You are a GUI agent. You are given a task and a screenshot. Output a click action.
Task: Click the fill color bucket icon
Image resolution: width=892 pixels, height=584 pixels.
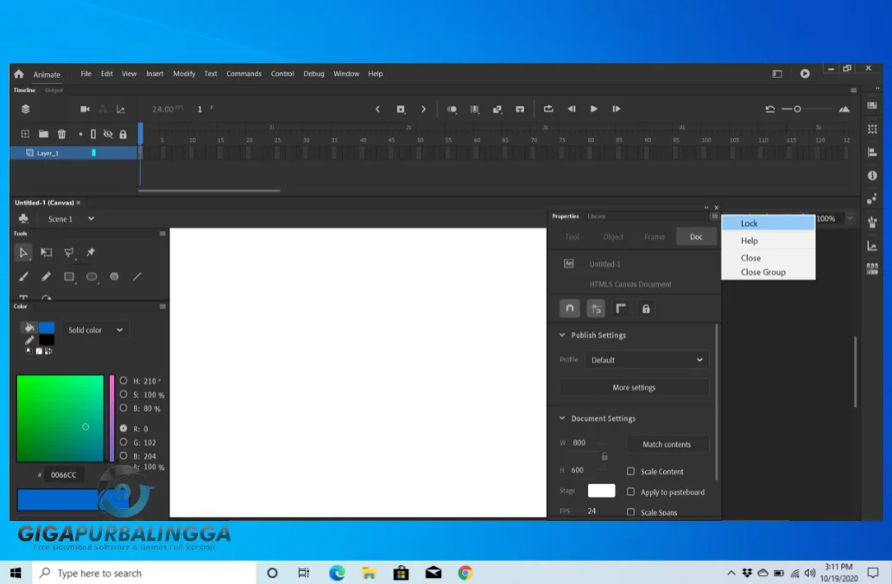[x=28, y=327]
